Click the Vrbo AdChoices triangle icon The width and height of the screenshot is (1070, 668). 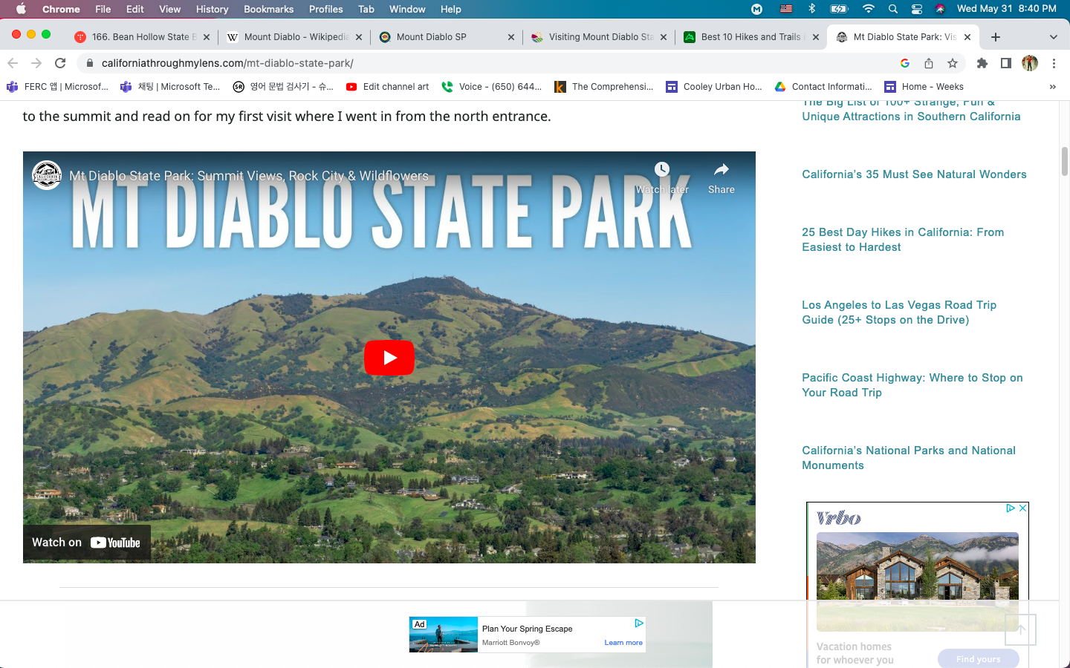[1011, 508]
